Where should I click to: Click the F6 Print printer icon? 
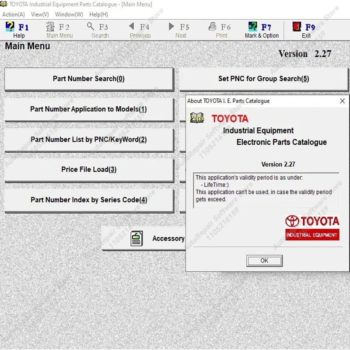click(x=213, y=27)
